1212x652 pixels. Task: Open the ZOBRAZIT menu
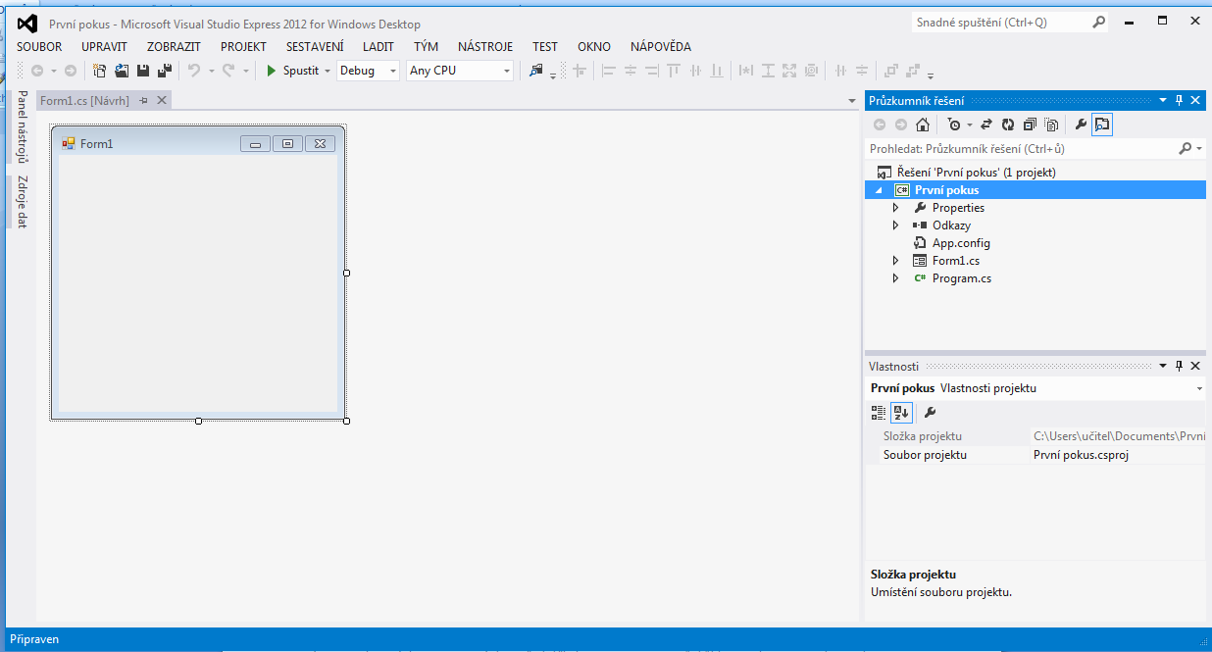(x=174, y=46)
